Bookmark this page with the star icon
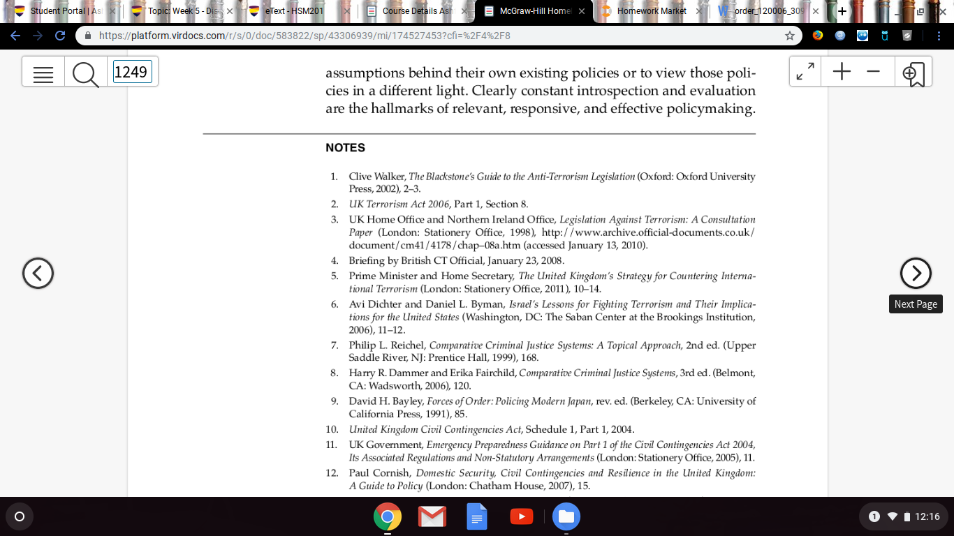This screenshot has height=536, width=954. [790, 36]
